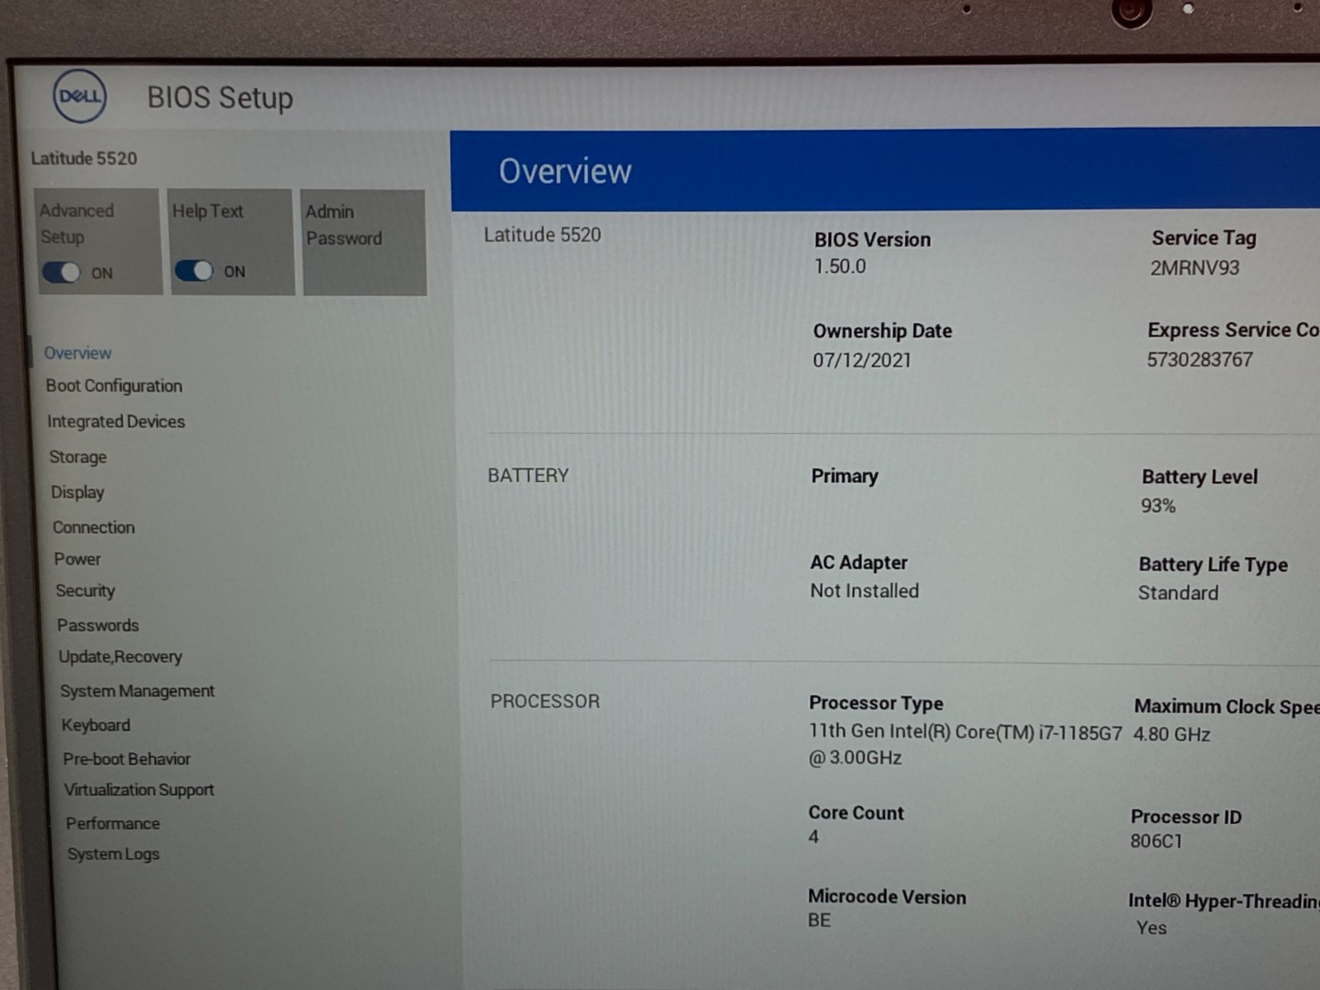Click BIOS Version value 1.50.0

tap(840, 266)
